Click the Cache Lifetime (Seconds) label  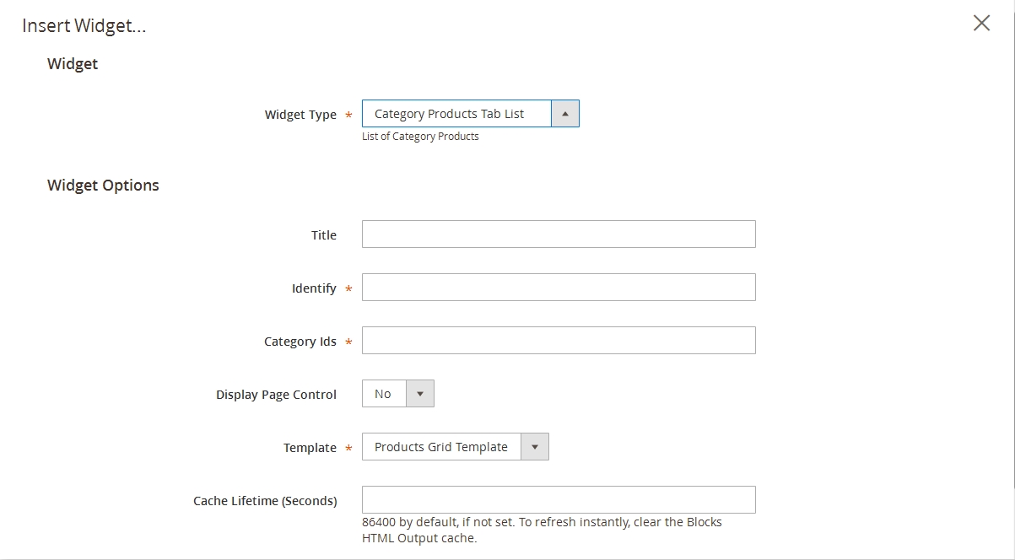click(x=265, y=501)
